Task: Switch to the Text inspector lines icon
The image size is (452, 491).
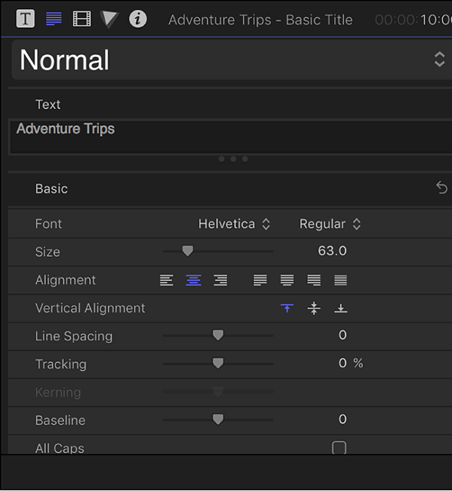Action: point(54,19)
